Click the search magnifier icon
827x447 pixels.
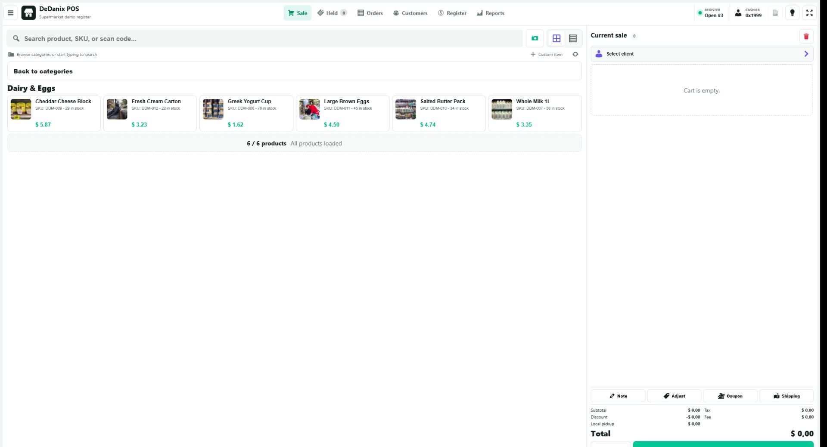(16, 38)
